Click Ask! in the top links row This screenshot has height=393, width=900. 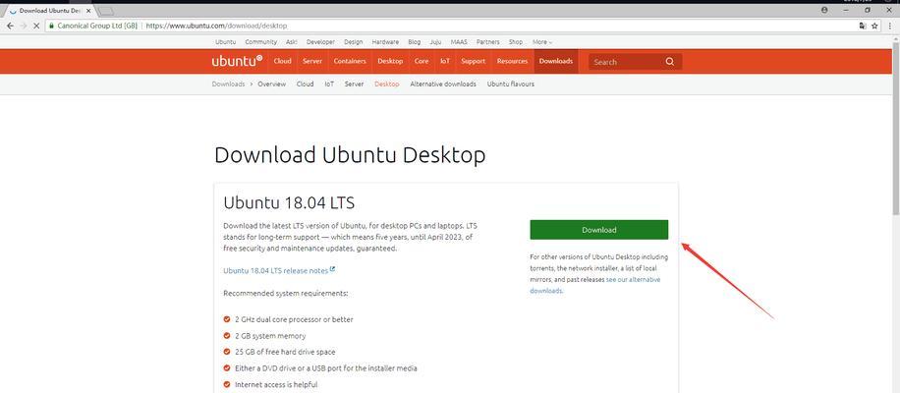pos(292,42)
